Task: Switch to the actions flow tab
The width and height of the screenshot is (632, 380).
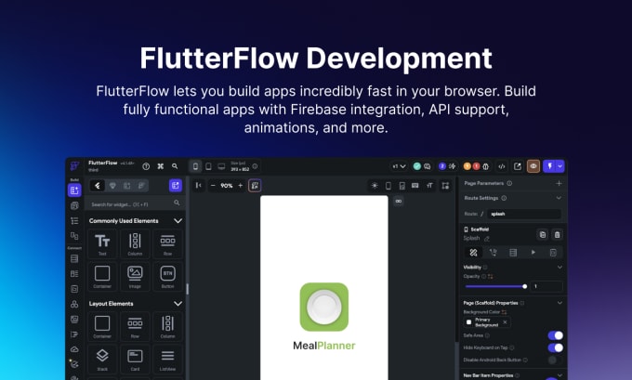Action: coord(493,253)
